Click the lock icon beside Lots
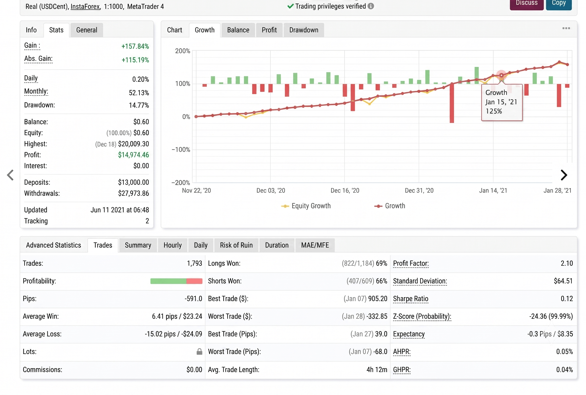The image size is (586, 395). click(x=199, y=352)
